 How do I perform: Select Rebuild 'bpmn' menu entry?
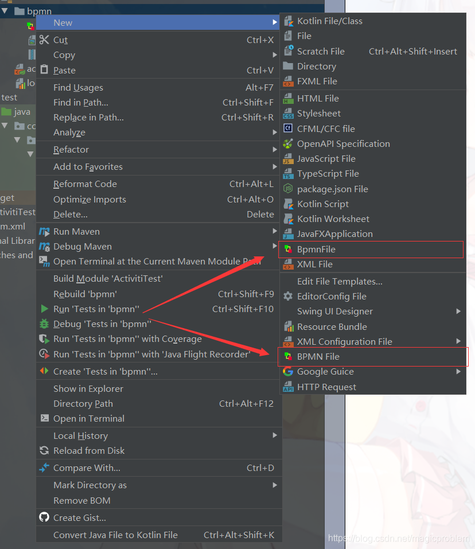pos(159,294)
